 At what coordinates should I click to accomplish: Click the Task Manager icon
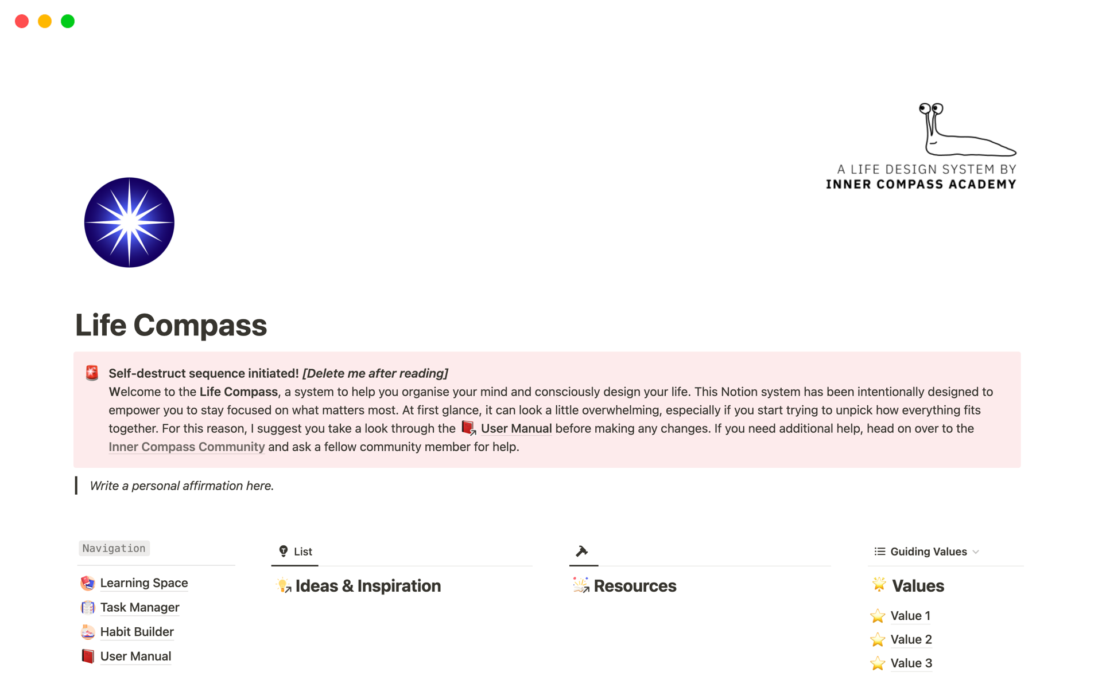87,607
